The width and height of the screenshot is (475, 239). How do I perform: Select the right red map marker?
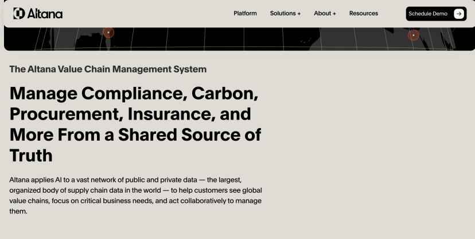(x=414, y=35)
